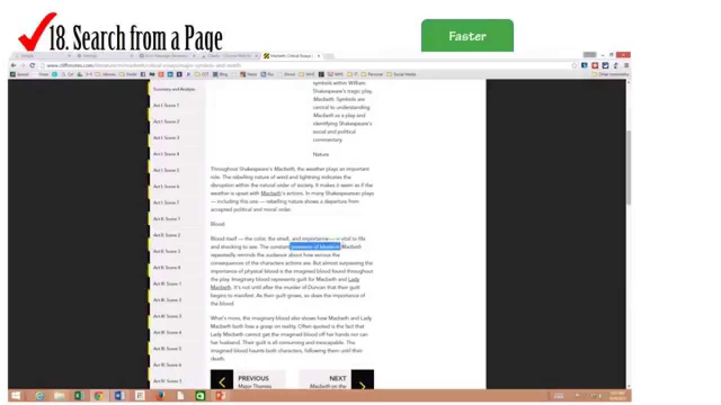Viewport: 721px width, 405px height.
Task: Go to Act III: Scene 6
Action: pyautogui.click(x=167, y=365)
